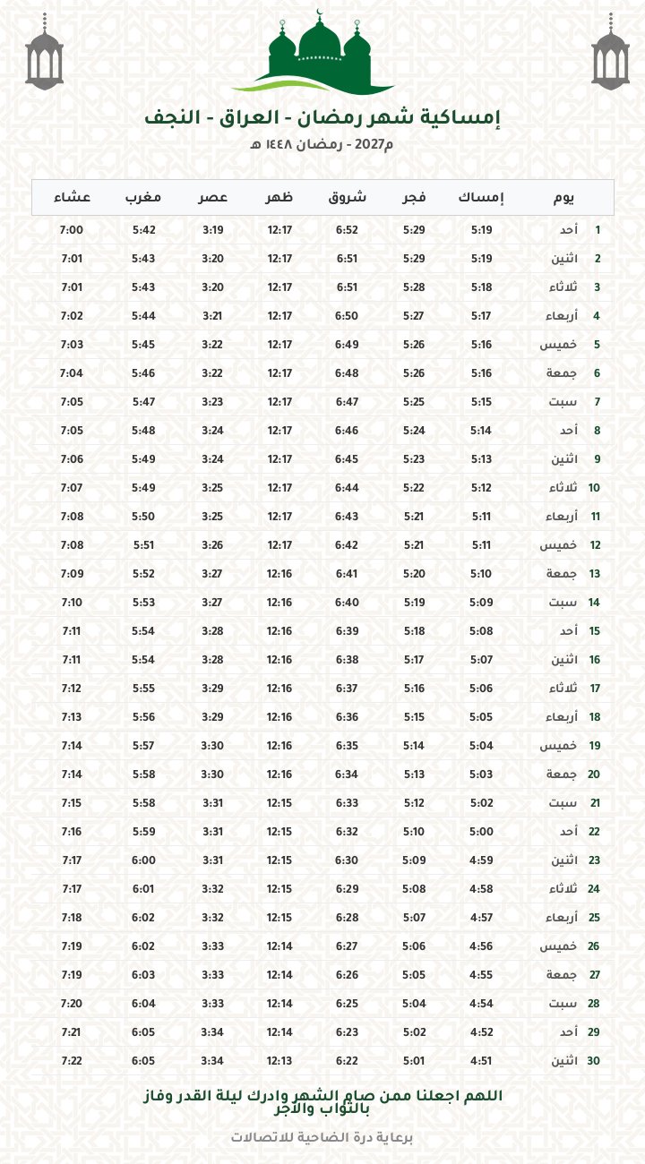This screenshot has height=1164, width=645.
Task: Click maghrib time 6:00 on day 23
Action: pos(143,860)
